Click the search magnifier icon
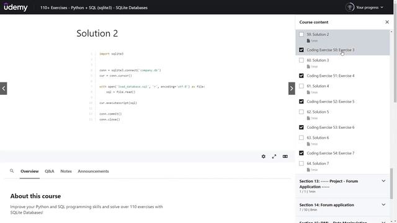 coord(12,171)
